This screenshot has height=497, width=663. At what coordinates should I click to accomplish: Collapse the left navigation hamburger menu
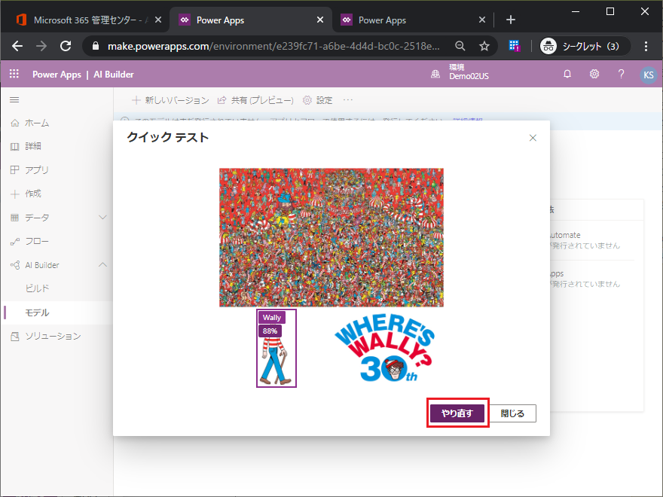pyautogui.click(x=14, y=99)
